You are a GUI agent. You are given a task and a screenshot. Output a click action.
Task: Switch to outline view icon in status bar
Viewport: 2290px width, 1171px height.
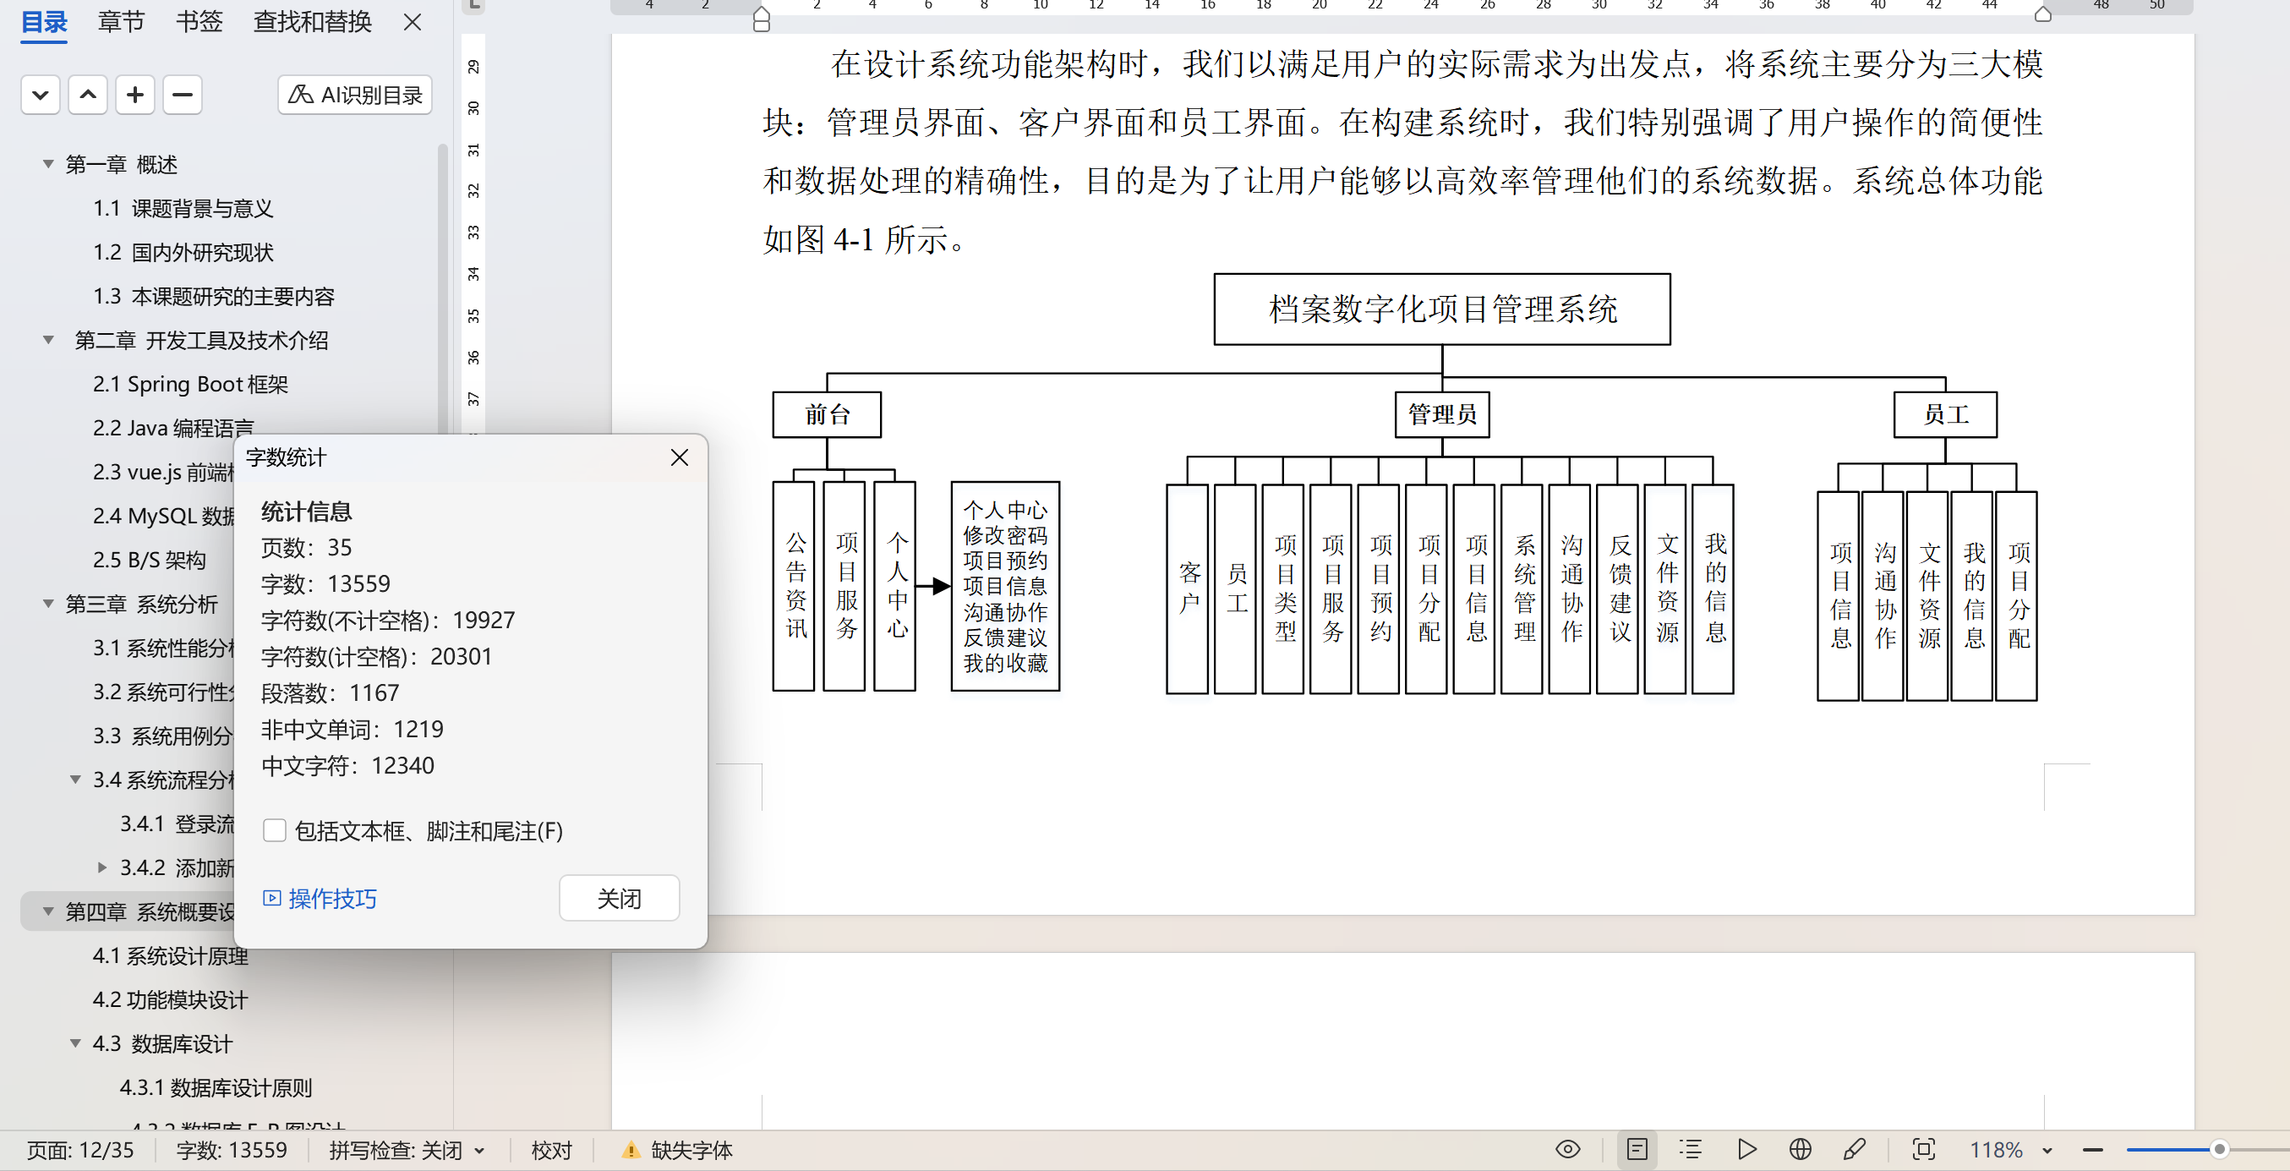coord(1690,1150)
